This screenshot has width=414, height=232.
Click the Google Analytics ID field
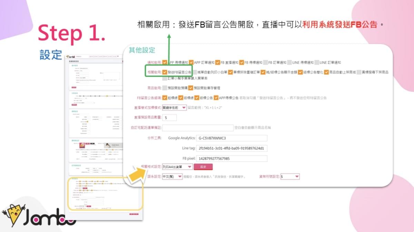(x=231, y=138)
